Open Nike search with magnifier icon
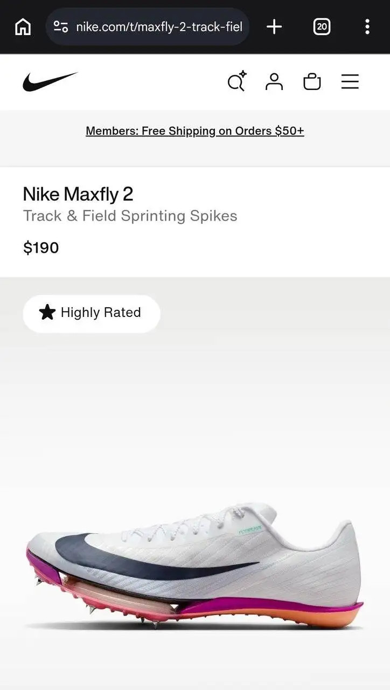 coord(236,82)
